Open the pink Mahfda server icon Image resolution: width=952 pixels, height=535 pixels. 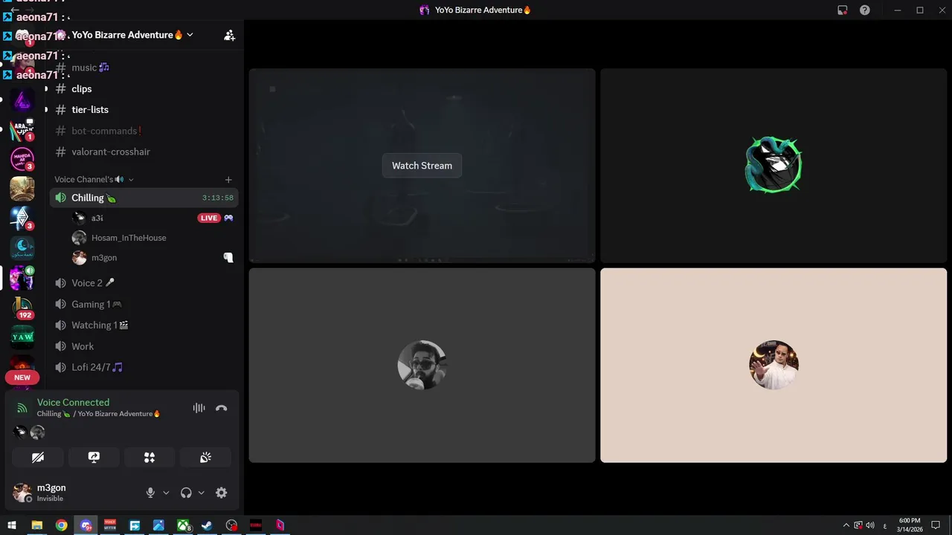click(x=22, y=159)
